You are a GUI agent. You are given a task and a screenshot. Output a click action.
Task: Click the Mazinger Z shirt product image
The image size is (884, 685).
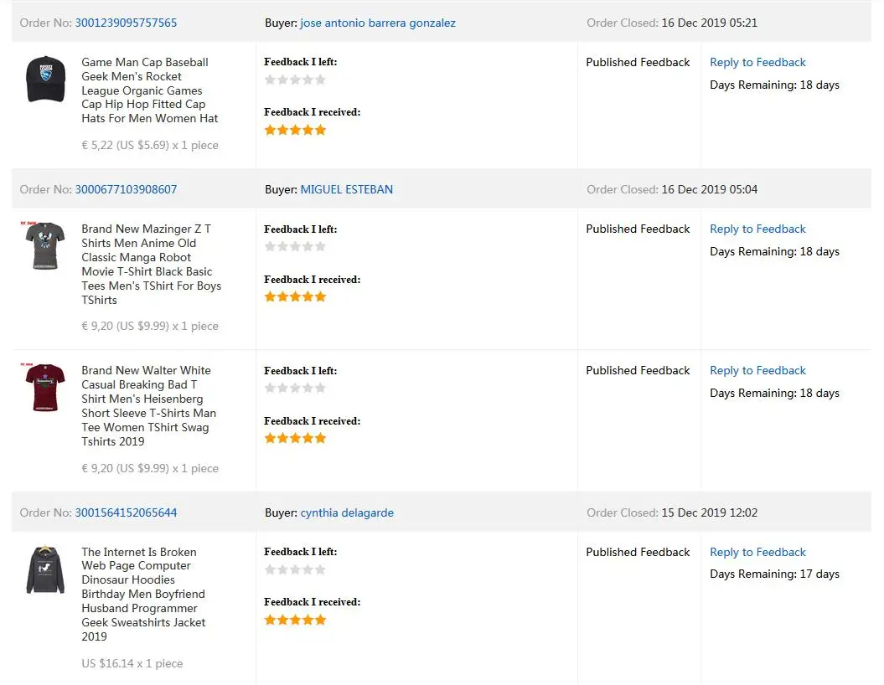pos(45,246)
